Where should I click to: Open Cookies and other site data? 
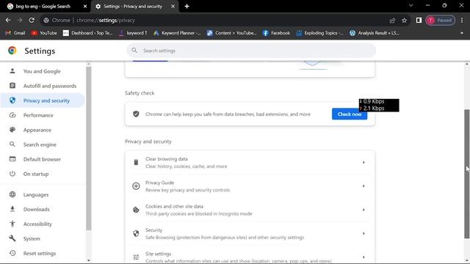(250, 210)
